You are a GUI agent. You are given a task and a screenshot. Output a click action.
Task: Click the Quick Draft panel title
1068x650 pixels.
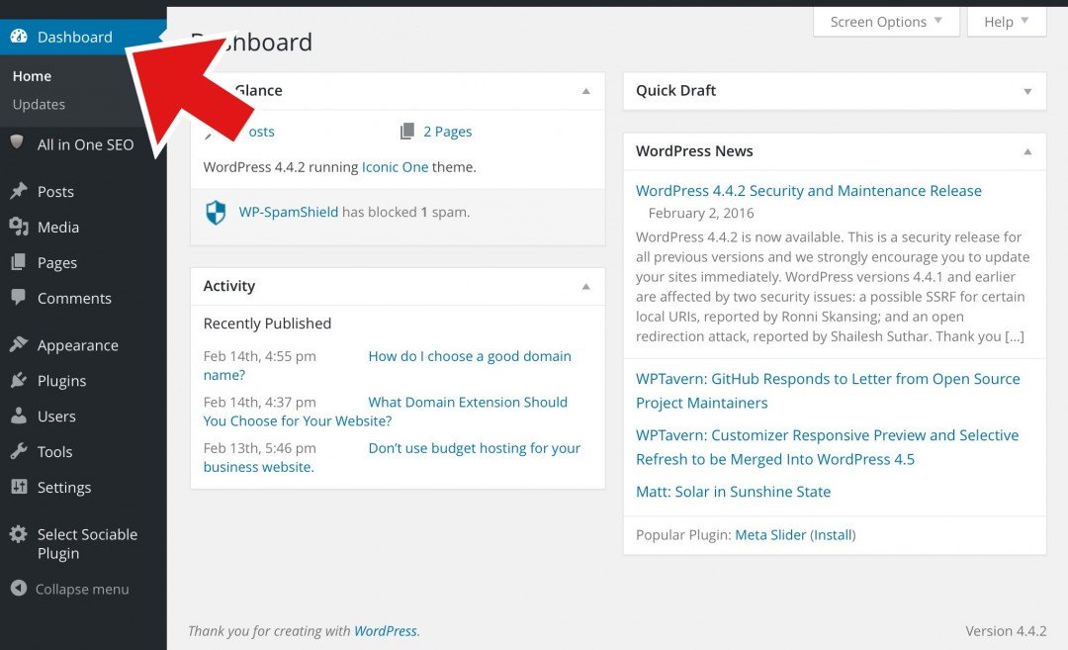coord(675,91)
